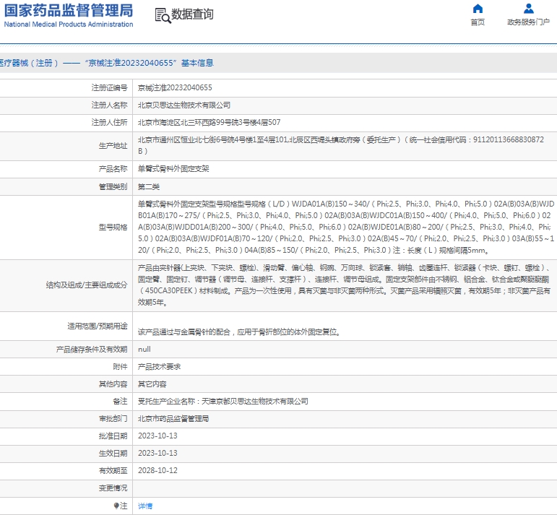Click the 国家药品监督管理局 logo
The width and height of the screenshot is (557, 515).
click(69, 11)
